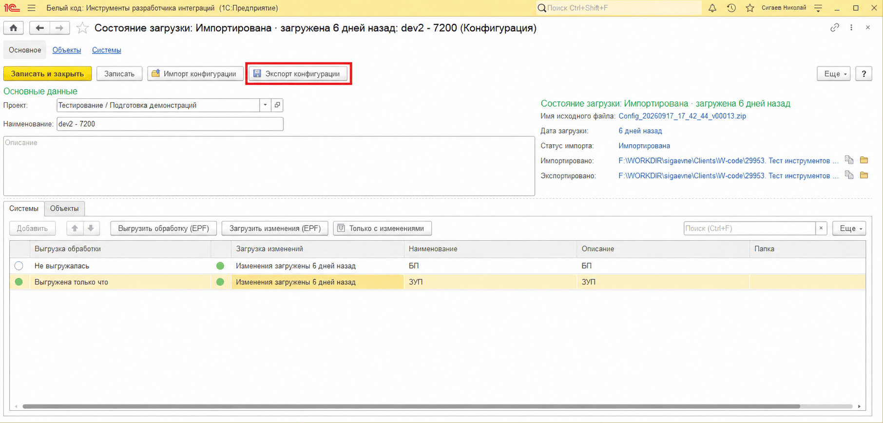883x423 pixels.
Task: Click the horizontal table scrollbar
Action: pos(411,406)
